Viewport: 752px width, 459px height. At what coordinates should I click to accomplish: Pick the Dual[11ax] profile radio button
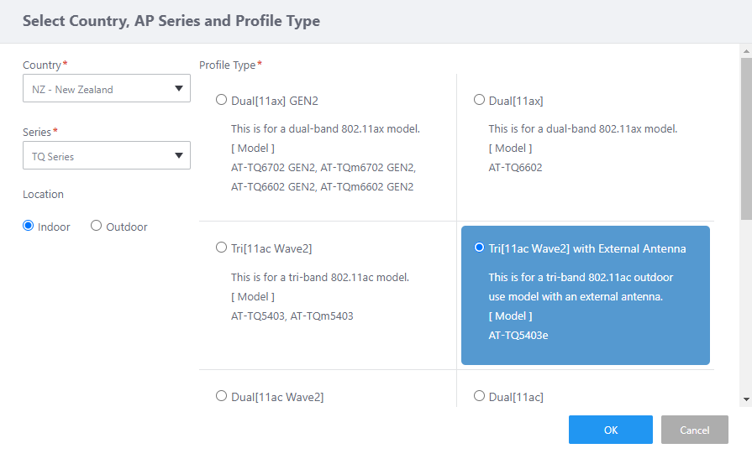click(480, 100)
